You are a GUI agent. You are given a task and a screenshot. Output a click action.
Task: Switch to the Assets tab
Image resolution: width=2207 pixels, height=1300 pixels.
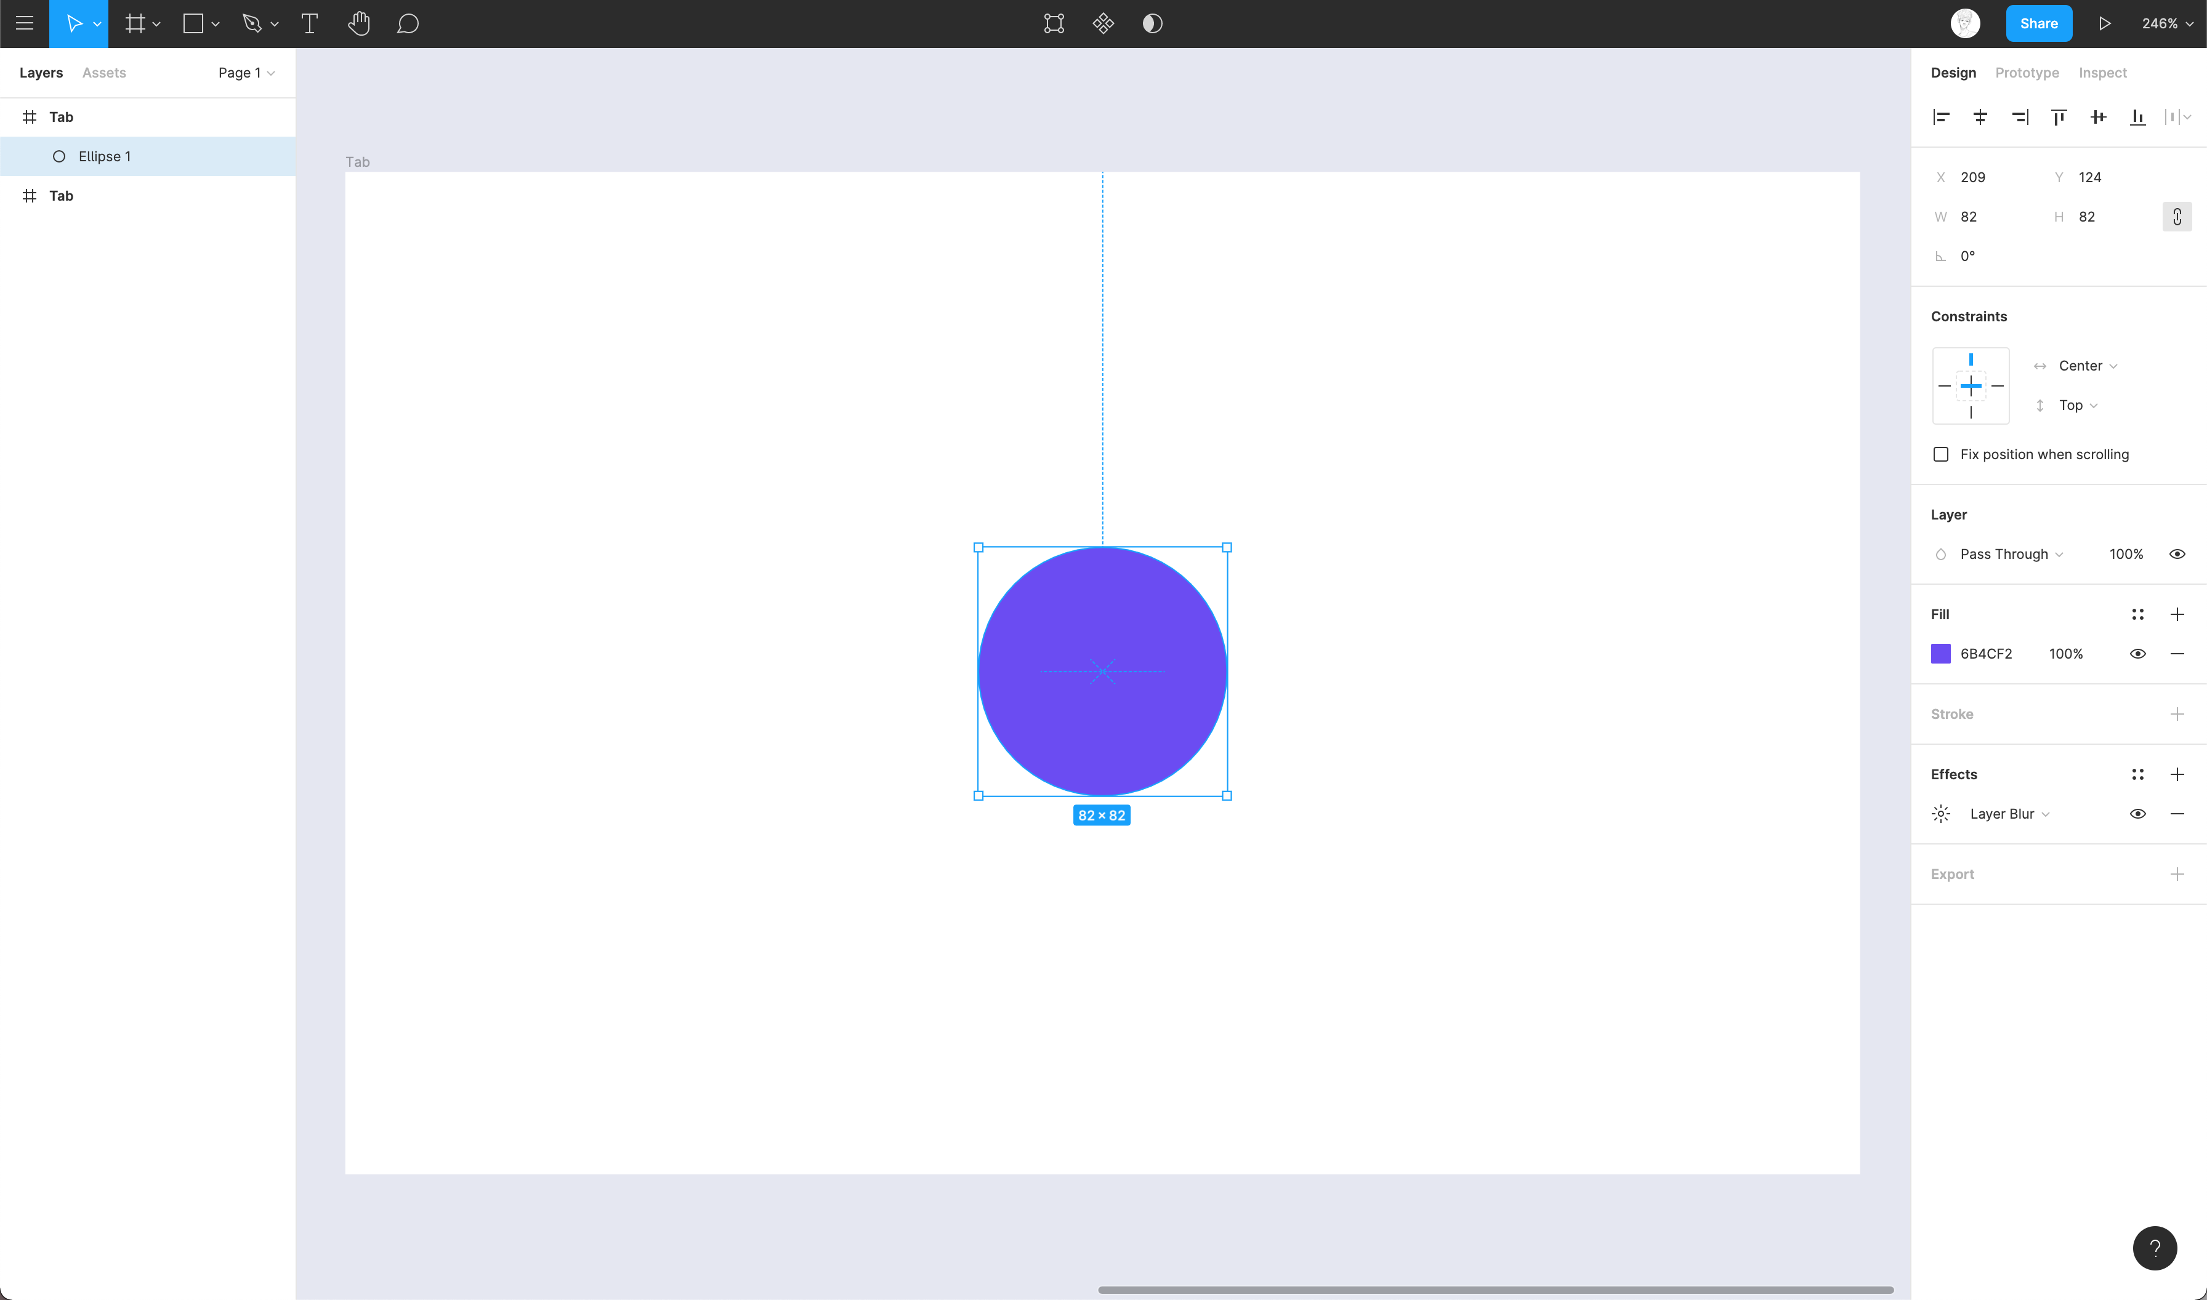[104, 73]
